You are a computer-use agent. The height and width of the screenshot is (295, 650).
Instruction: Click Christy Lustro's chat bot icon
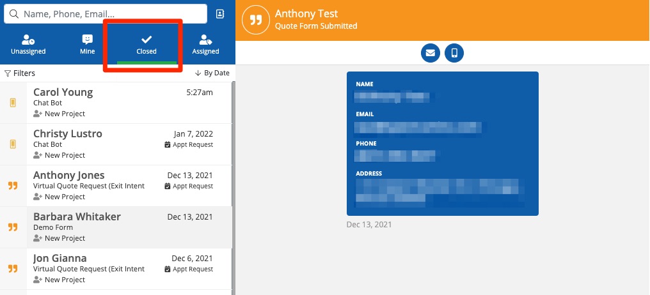(13, 144)
